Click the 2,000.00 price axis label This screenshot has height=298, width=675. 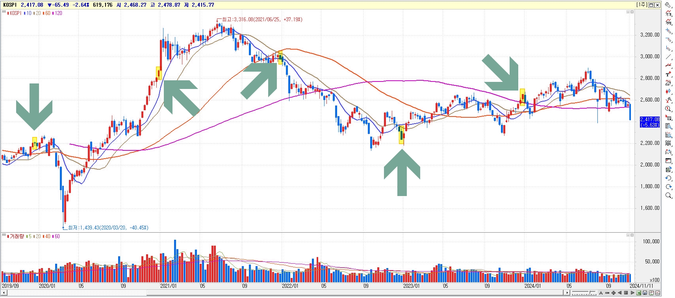point(650,165)
